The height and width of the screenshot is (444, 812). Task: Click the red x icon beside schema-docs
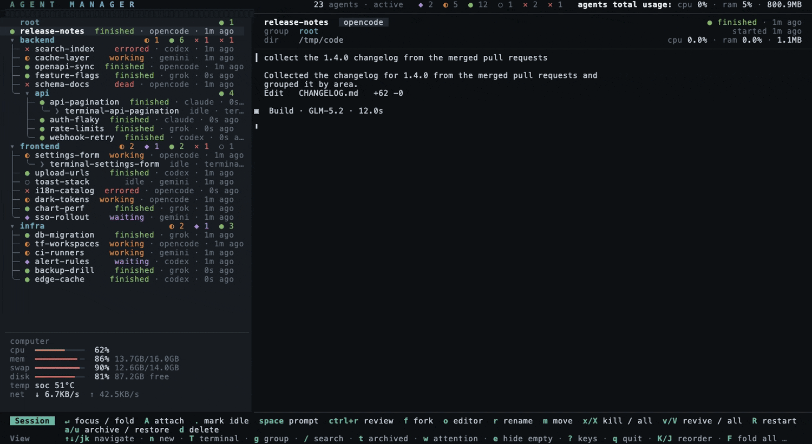27,84
